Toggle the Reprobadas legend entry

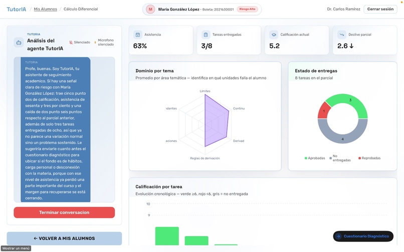(369, 158)
